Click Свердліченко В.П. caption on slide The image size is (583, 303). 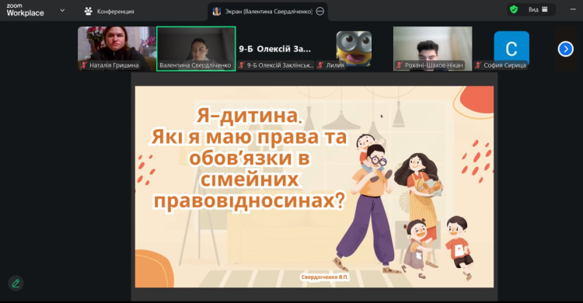click(325, 277)
